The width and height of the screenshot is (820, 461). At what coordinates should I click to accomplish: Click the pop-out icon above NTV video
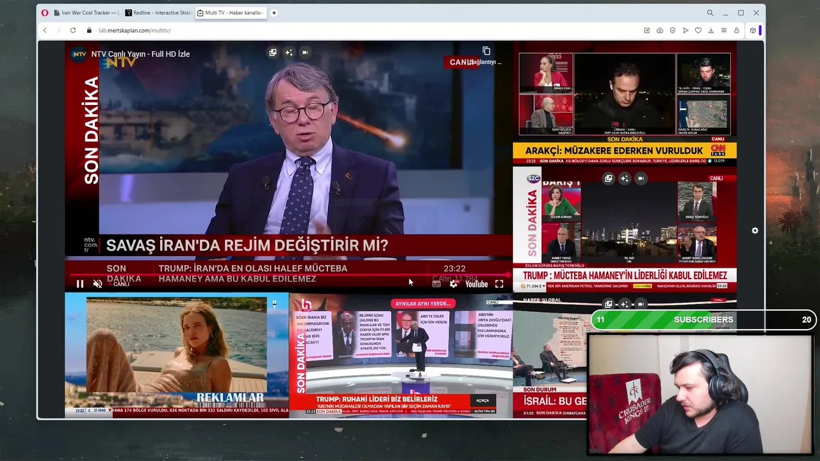[x=273, y=53]
